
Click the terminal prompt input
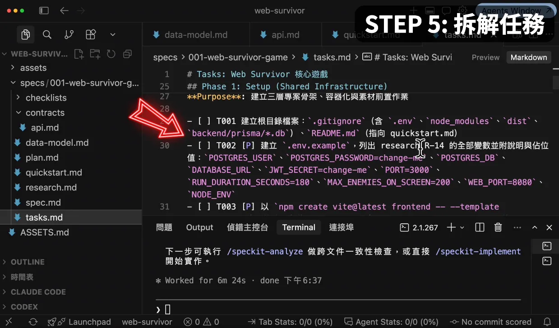coord(338,309)
